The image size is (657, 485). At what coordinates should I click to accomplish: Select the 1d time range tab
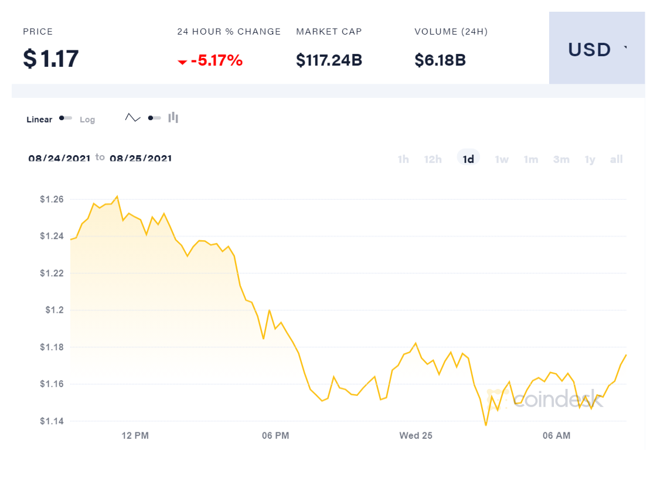pyautogui.click(x=468, y=159)
